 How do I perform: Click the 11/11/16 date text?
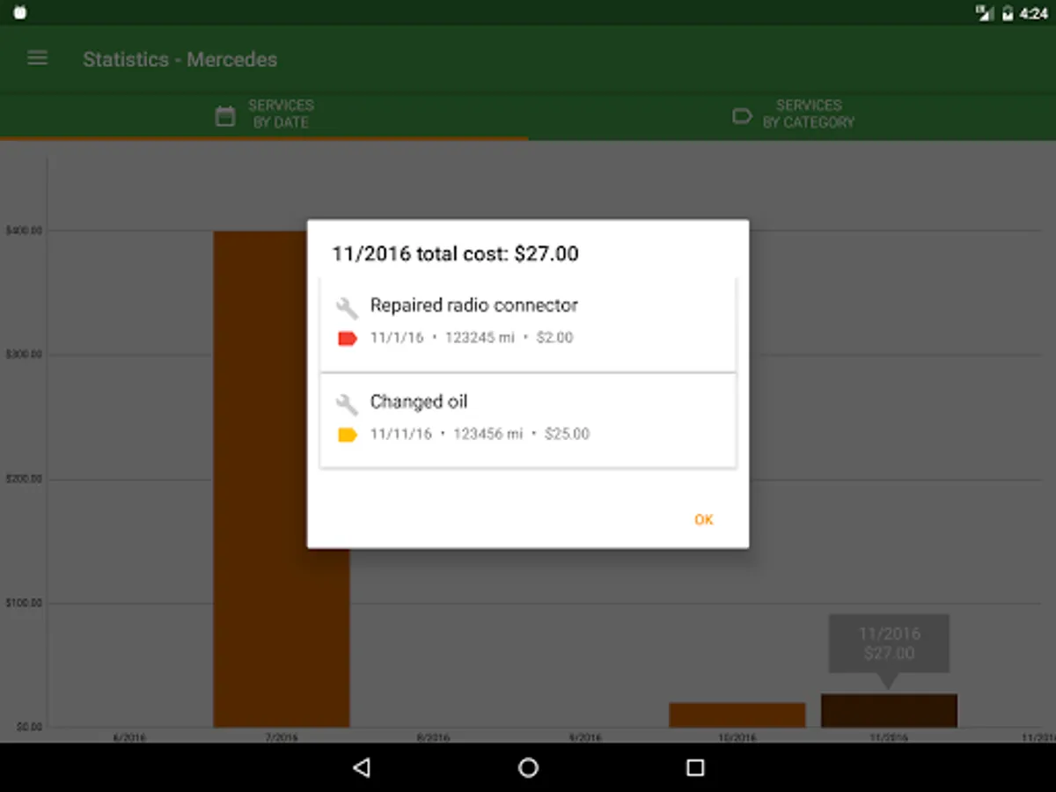401,435
